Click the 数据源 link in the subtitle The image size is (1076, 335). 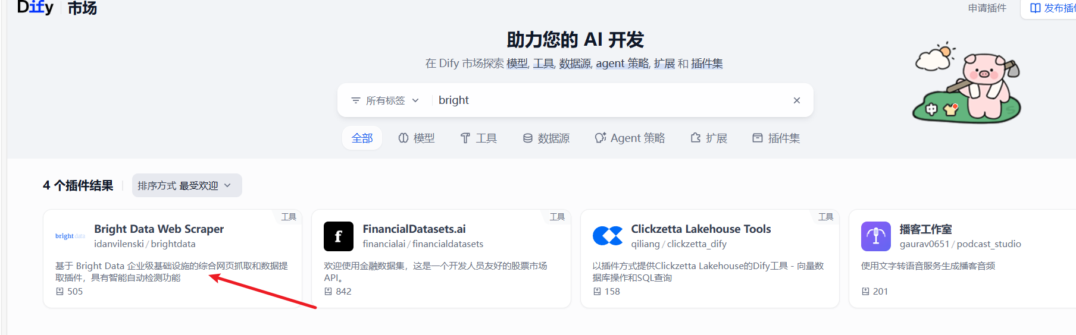point(575,64)
